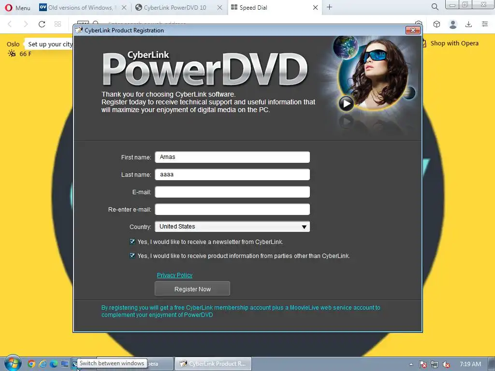The width and height of the screenshot is (495, 371).
Task: Open muted volume tray icon
Action: [446, 364]
